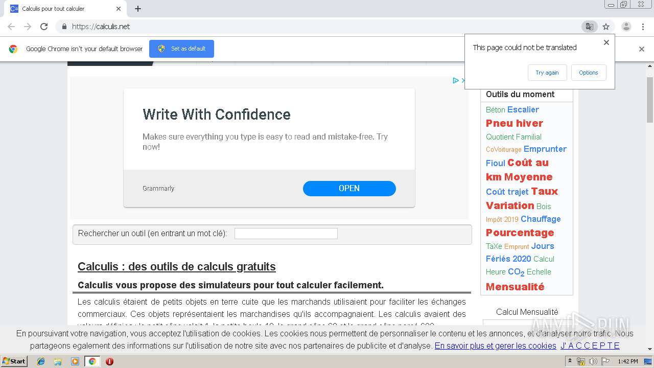Click the OPEN button in Grammarly ad
The height and width of the screenshot is (368, 654).
click(349, 188)
